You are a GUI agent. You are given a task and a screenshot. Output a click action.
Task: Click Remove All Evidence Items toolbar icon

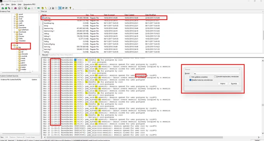16,8
